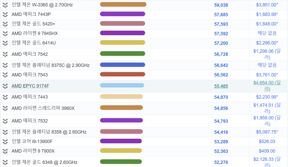Expand the 인텔 코어 i9-13900F row chevron
288x167 pixels.
click(5, 142)
